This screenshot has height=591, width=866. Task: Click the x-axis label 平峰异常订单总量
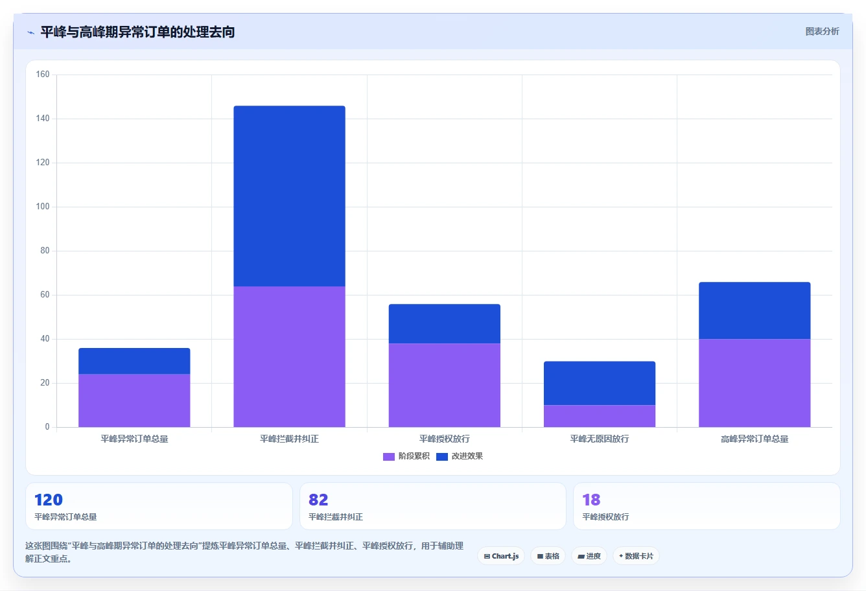tap(134, 439)
